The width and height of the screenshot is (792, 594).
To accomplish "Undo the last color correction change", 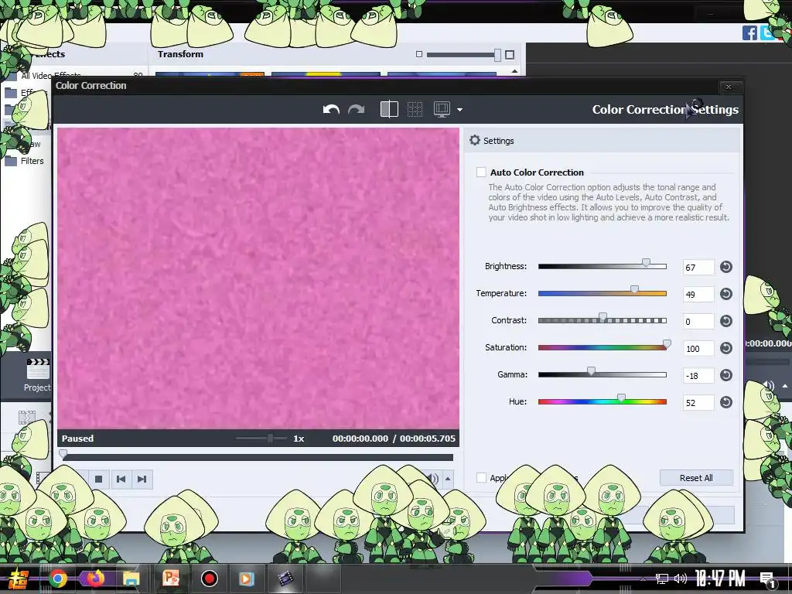I will [x=331, y=110].
